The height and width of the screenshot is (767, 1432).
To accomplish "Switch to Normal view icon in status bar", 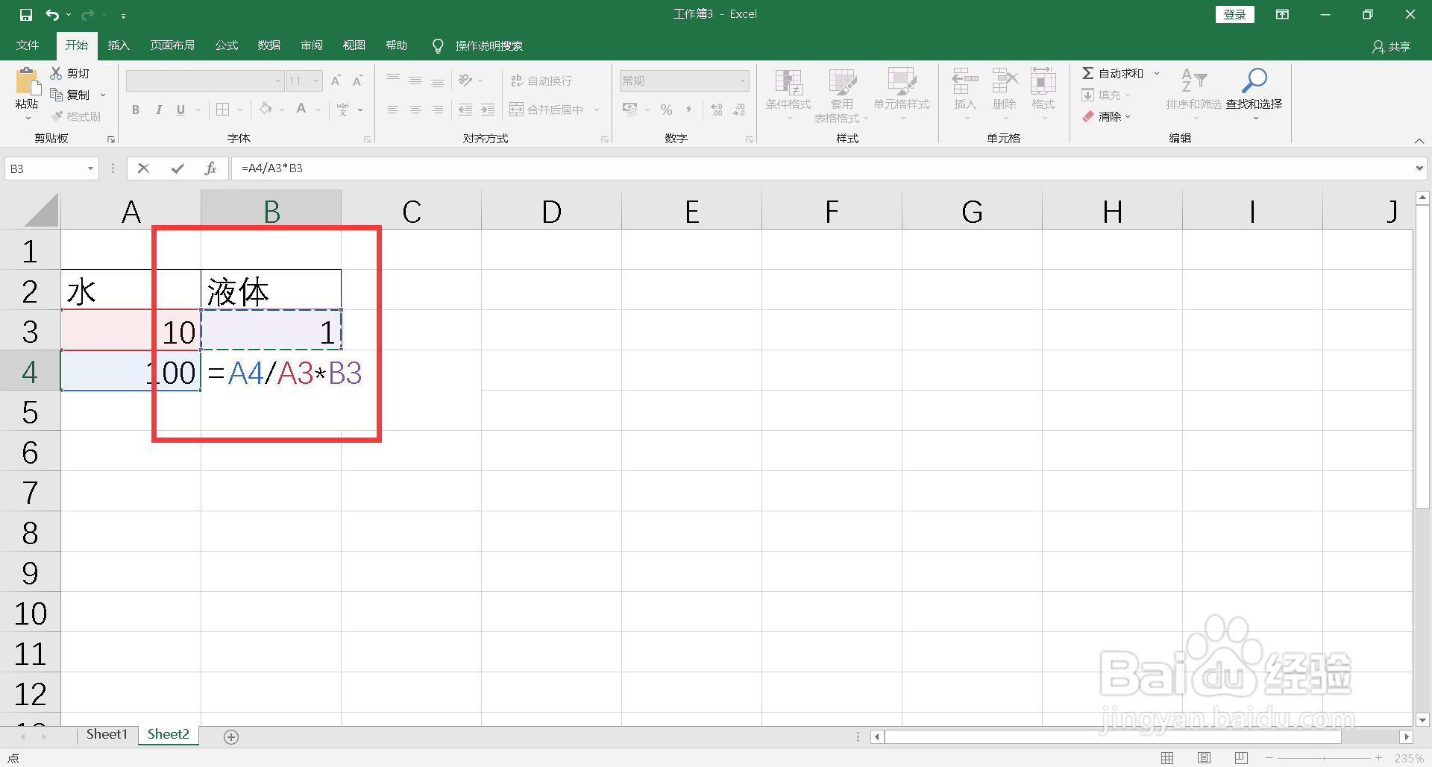I will [1167, 758].
